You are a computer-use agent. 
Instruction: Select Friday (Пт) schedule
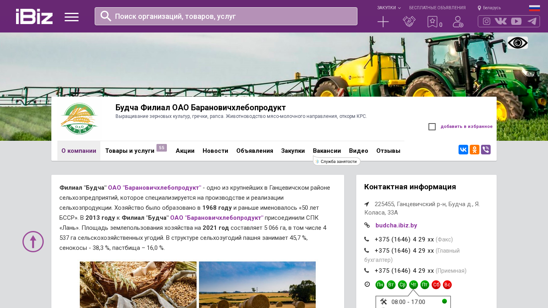[x=425, y=285]
